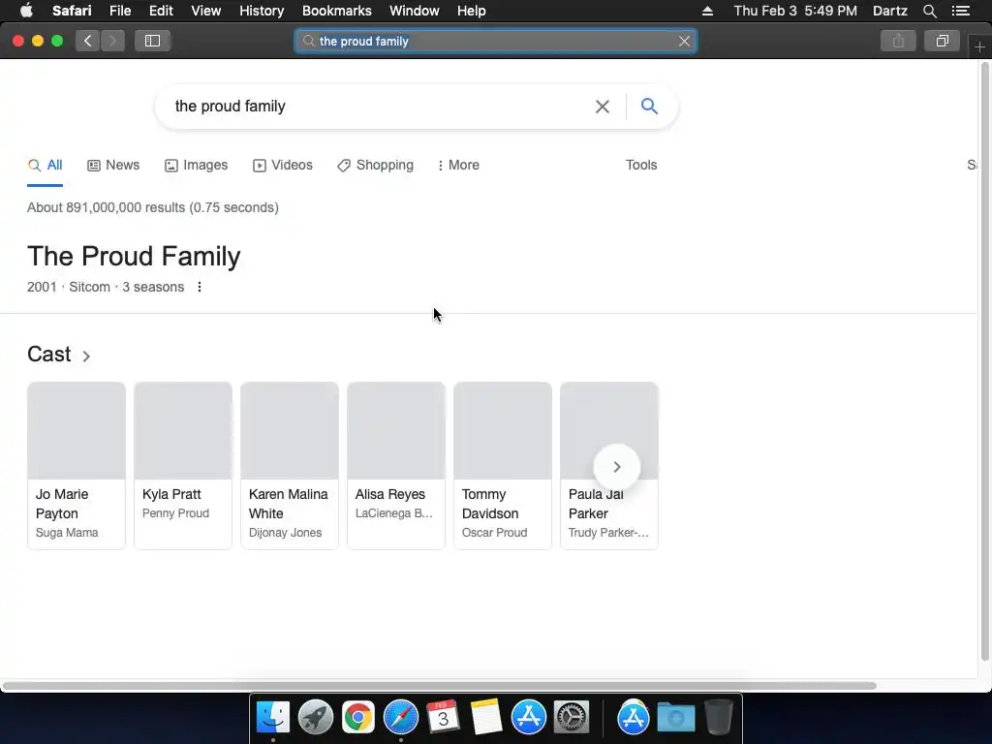The width and height of the screenshot is (992, 744).
Task: Open the Bookmarks menu
Action: click(336, 11)
